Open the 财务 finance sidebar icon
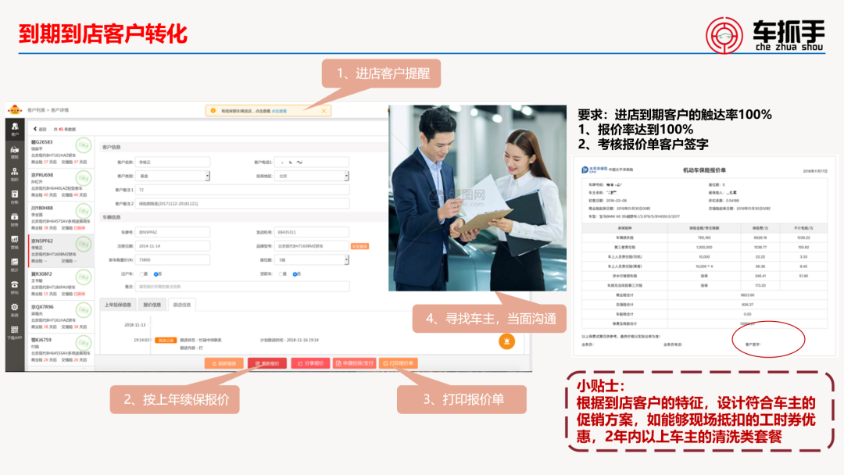The height and width of the screenshot is (475, 844). click(15, 220)
